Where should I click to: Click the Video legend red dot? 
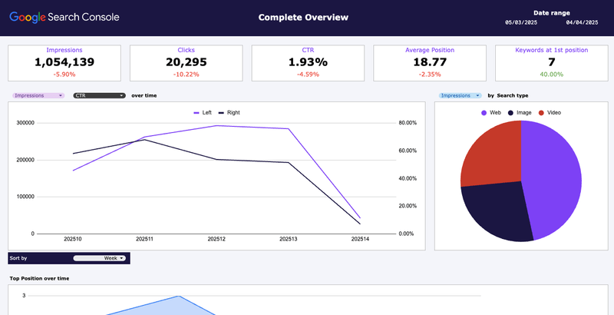click(x=541, y=113)
